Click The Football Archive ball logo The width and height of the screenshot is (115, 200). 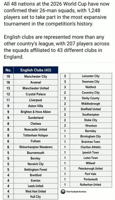[63, 191]
